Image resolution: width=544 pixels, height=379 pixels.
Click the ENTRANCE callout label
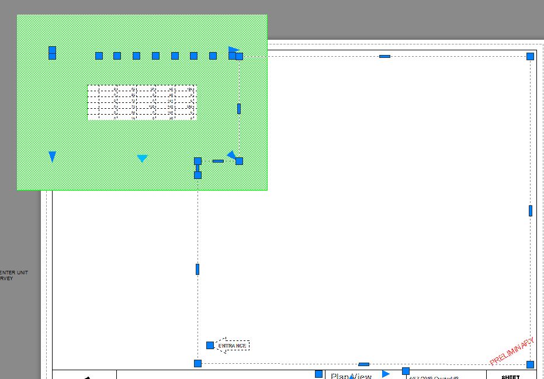tap(233, 345)
